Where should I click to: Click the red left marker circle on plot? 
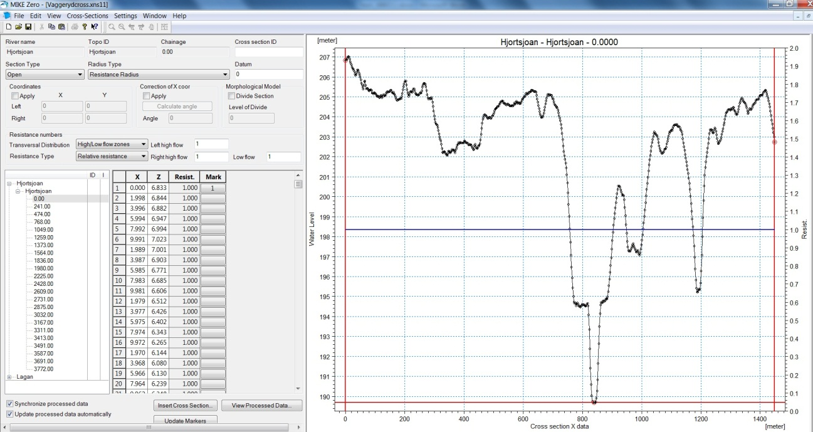coord(345,60)
